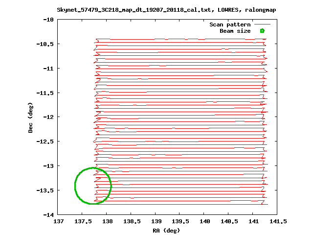Click the -10.5 Dec tick label
313x235 pixels.
(x=45, y=44)
